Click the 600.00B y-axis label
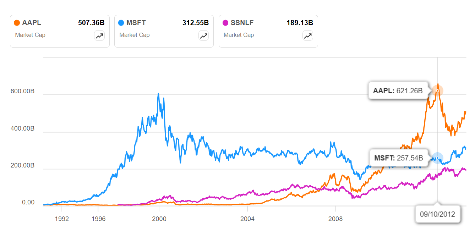This screenshot has height=231, width=475. point(23,91)
